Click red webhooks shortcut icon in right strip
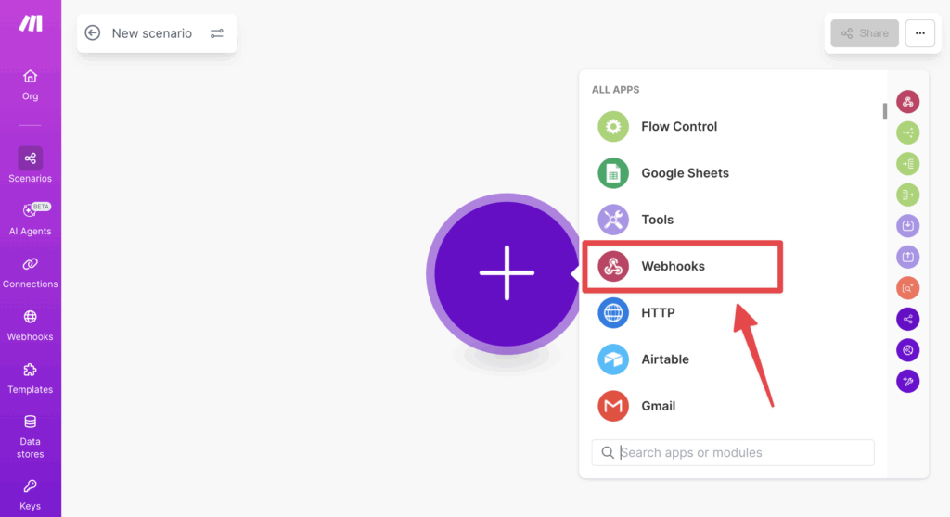 pyautogui.click(x=907, y=102)
